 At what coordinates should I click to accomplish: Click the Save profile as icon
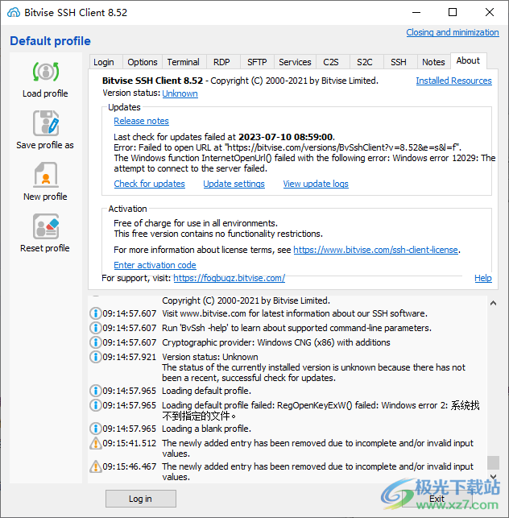[46, 123]
